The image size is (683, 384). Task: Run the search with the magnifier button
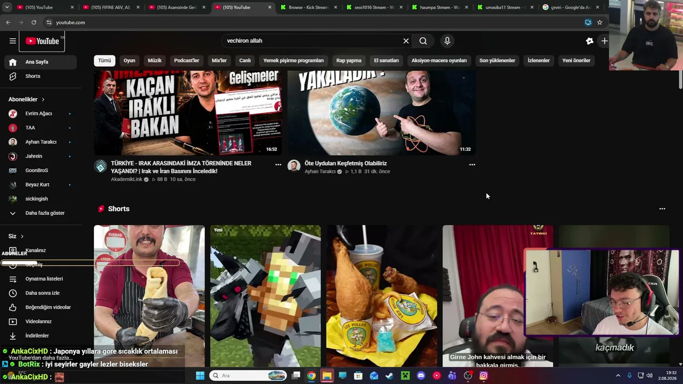pos(423,41)
